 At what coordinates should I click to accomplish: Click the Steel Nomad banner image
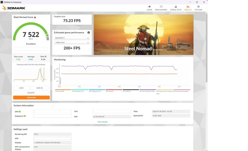point(144,35)
